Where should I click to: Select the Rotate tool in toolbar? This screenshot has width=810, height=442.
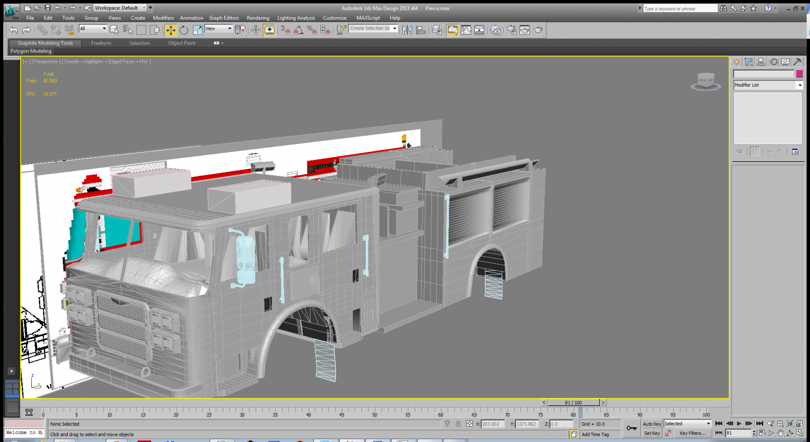point(184,30)
